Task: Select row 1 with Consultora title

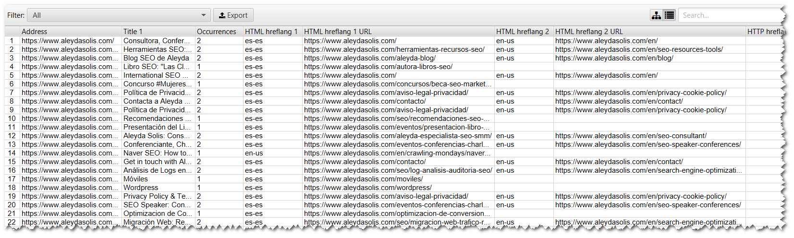Action: pyautogui.click(x=154, y=41)
